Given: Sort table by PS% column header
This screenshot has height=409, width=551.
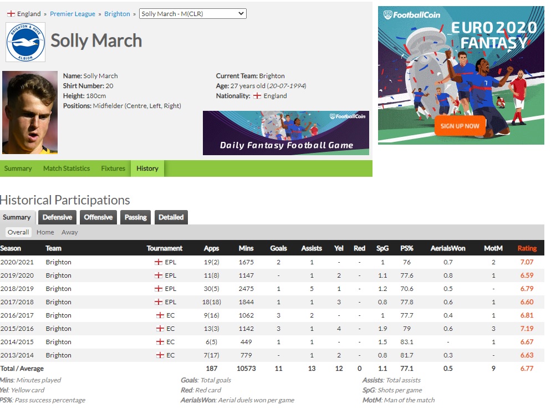Looking at the screenshot, I should [x=406, y=248].
